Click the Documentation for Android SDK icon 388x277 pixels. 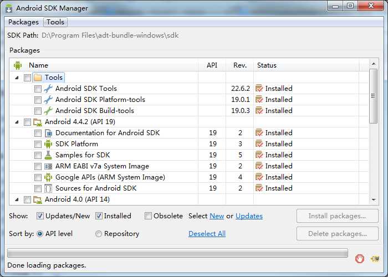pos(48,133)
